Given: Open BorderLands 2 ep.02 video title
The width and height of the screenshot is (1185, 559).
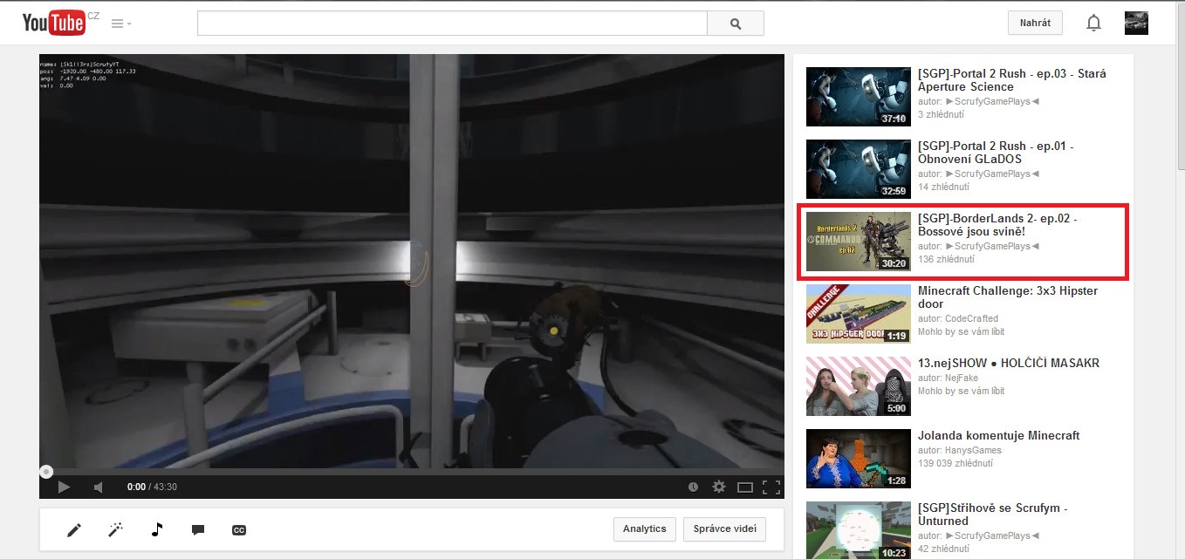Looking at the screenshot, I should pyautogui.click(x=997, y=225).
